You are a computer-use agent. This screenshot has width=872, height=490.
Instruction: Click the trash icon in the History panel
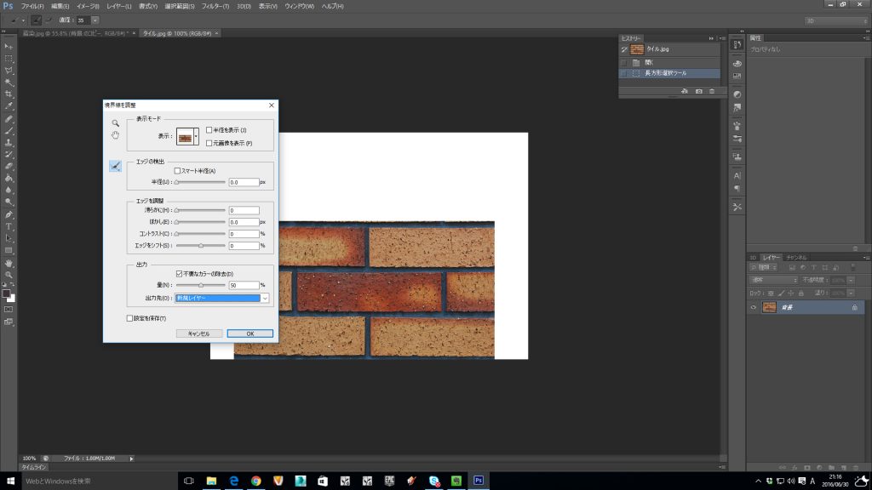click(x=712, y=91)
